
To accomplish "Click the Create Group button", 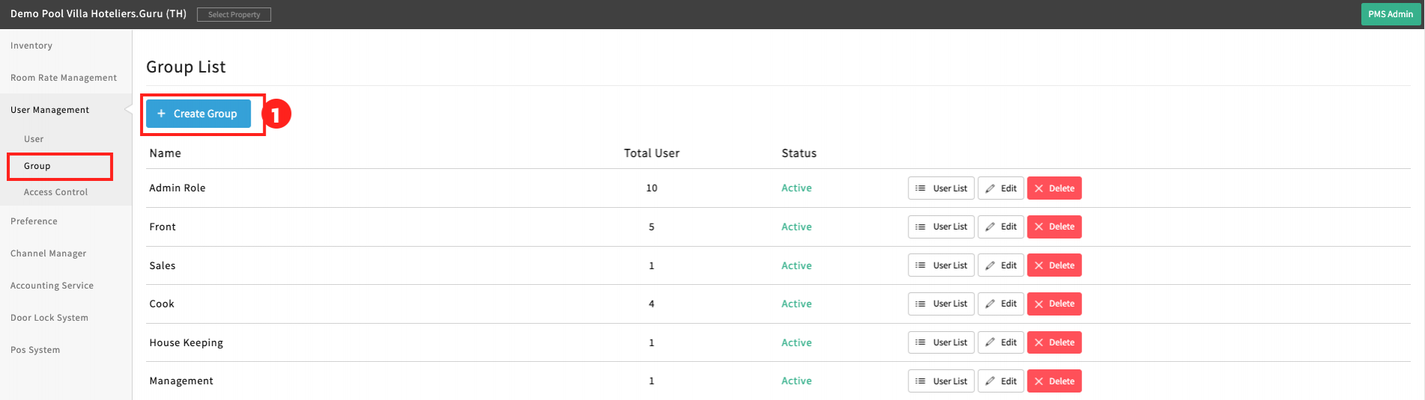I will 198,114.
